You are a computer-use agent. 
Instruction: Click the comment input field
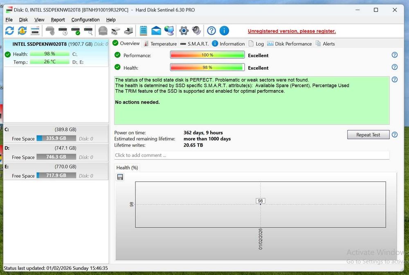pos(252,155)
